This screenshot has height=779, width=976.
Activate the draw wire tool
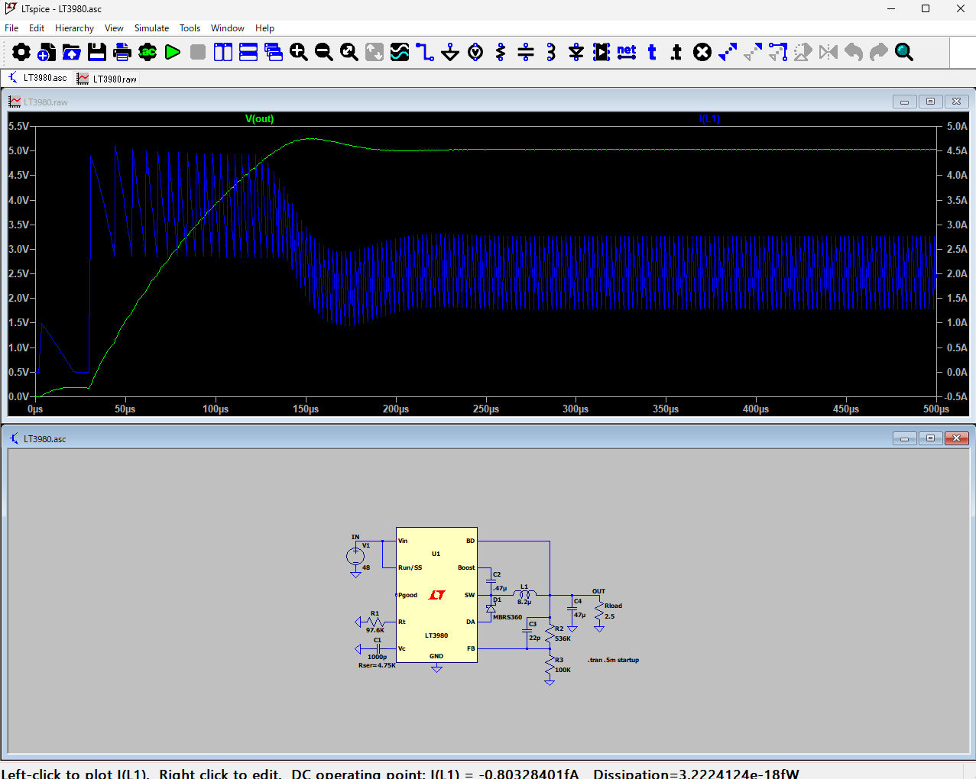coord(425,52)
